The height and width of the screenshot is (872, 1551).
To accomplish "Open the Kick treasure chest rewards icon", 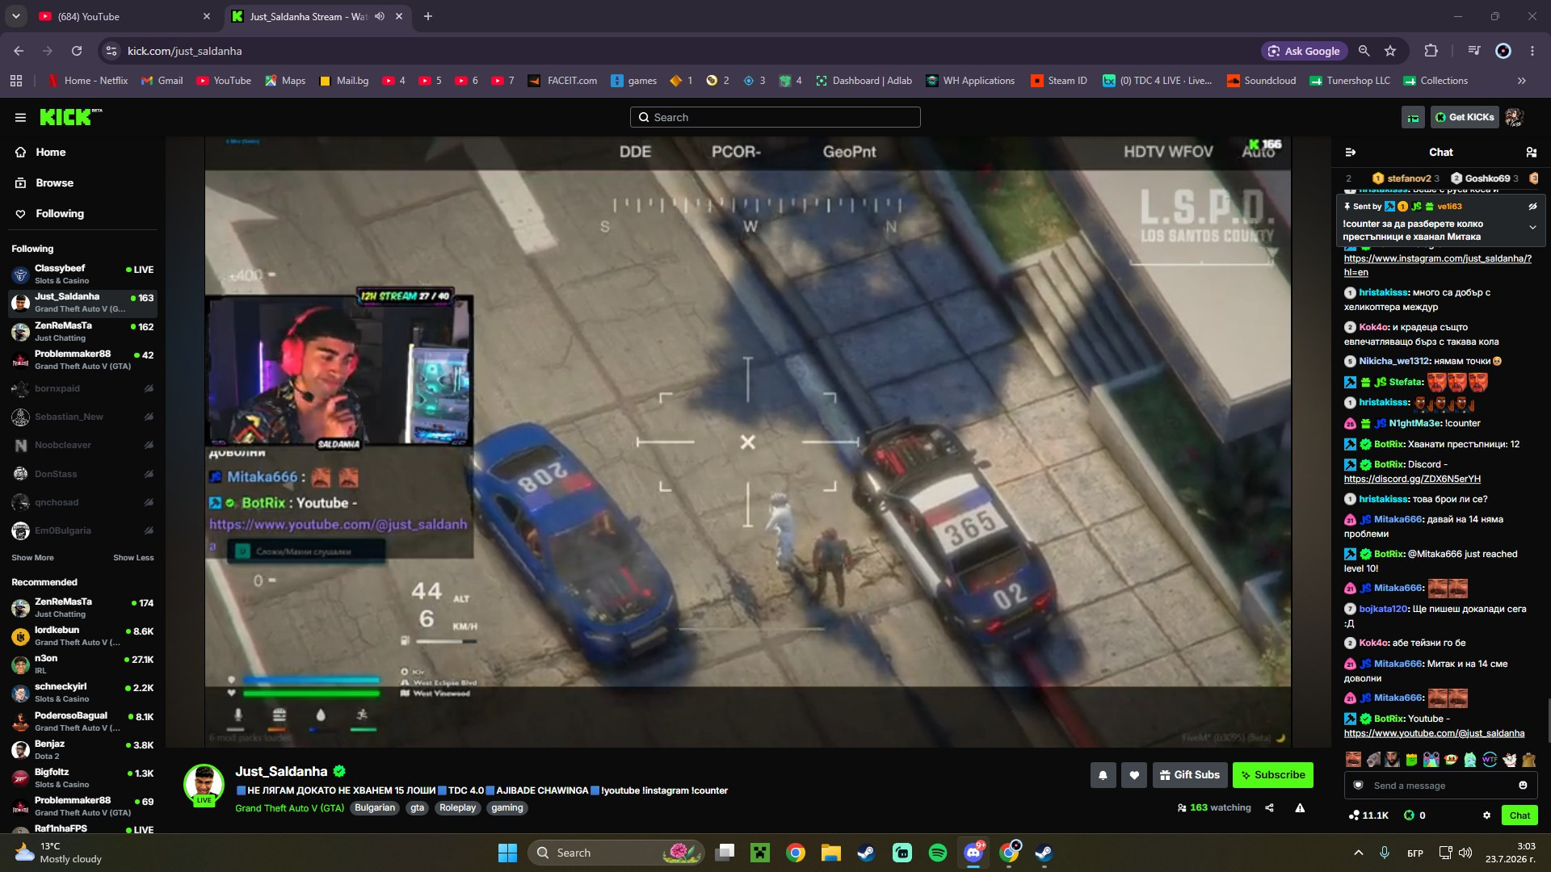I will tap(1413, 118).
